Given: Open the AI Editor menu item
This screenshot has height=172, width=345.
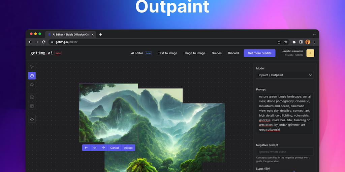Looking at the screenshot, I should 137,53.
